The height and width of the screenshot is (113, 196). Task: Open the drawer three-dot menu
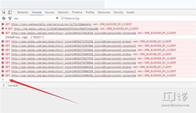click(4, 85)
